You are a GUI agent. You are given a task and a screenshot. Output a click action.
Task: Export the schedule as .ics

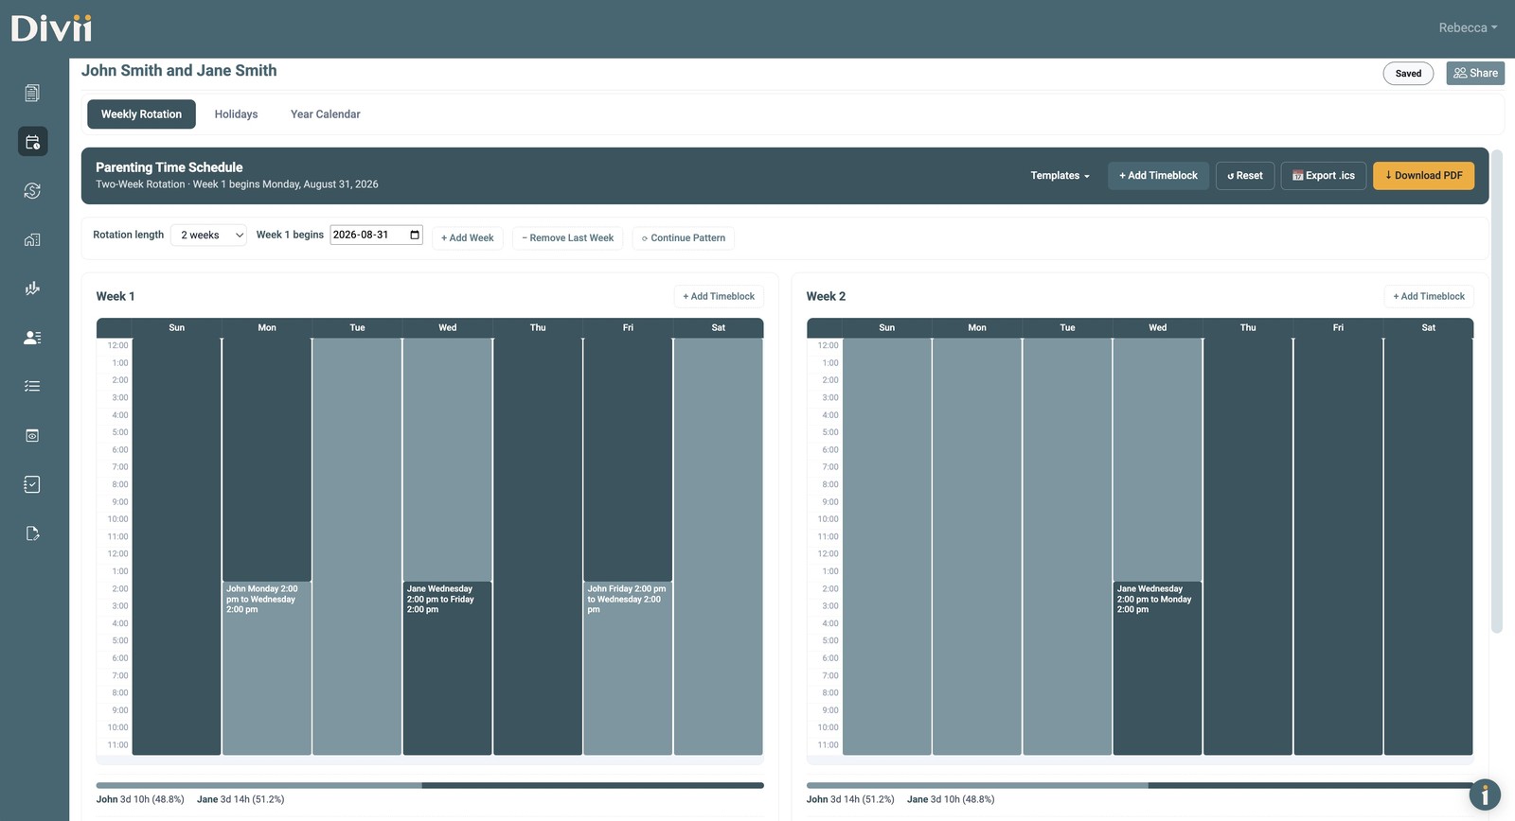1324,176
